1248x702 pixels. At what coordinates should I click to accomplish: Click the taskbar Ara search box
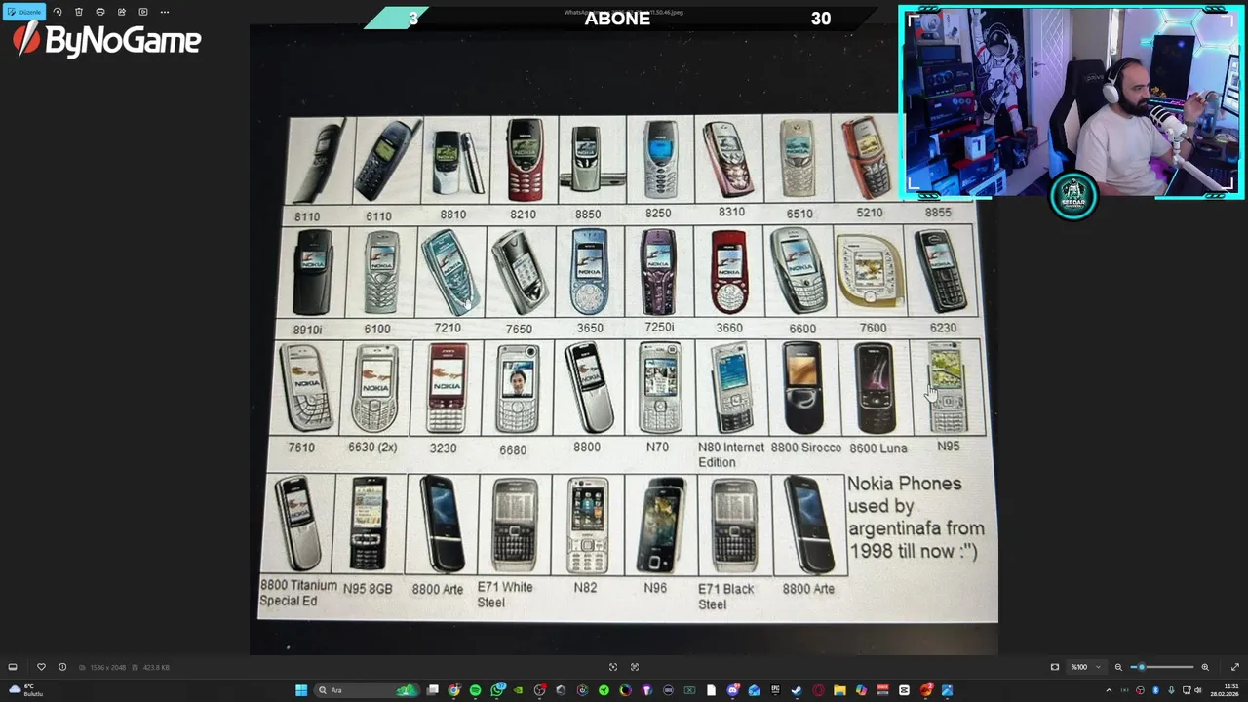click(369, 690)
